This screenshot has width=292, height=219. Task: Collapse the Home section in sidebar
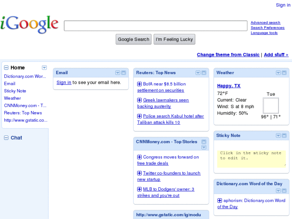(6, 68)
